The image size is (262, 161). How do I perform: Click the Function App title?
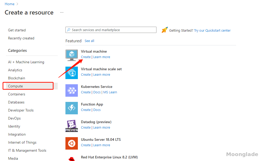92,104
